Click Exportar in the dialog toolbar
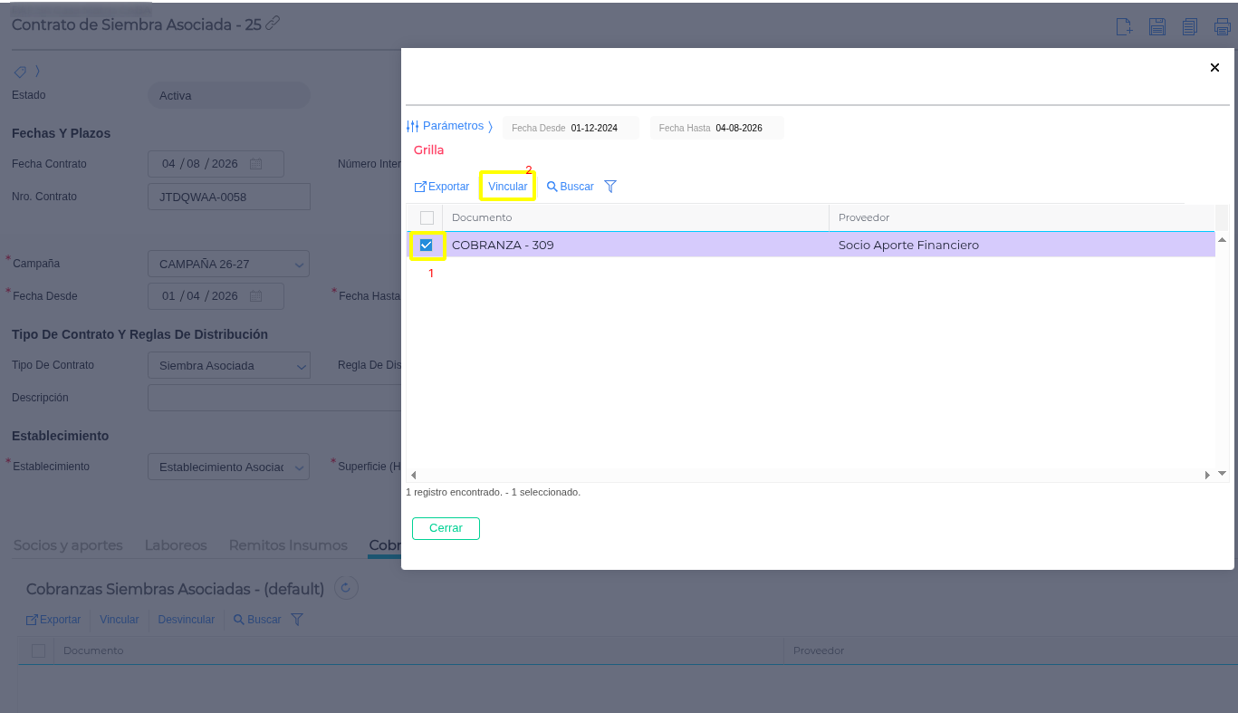This screenshot has width=1238, height=713. click(x=442, y=187)
